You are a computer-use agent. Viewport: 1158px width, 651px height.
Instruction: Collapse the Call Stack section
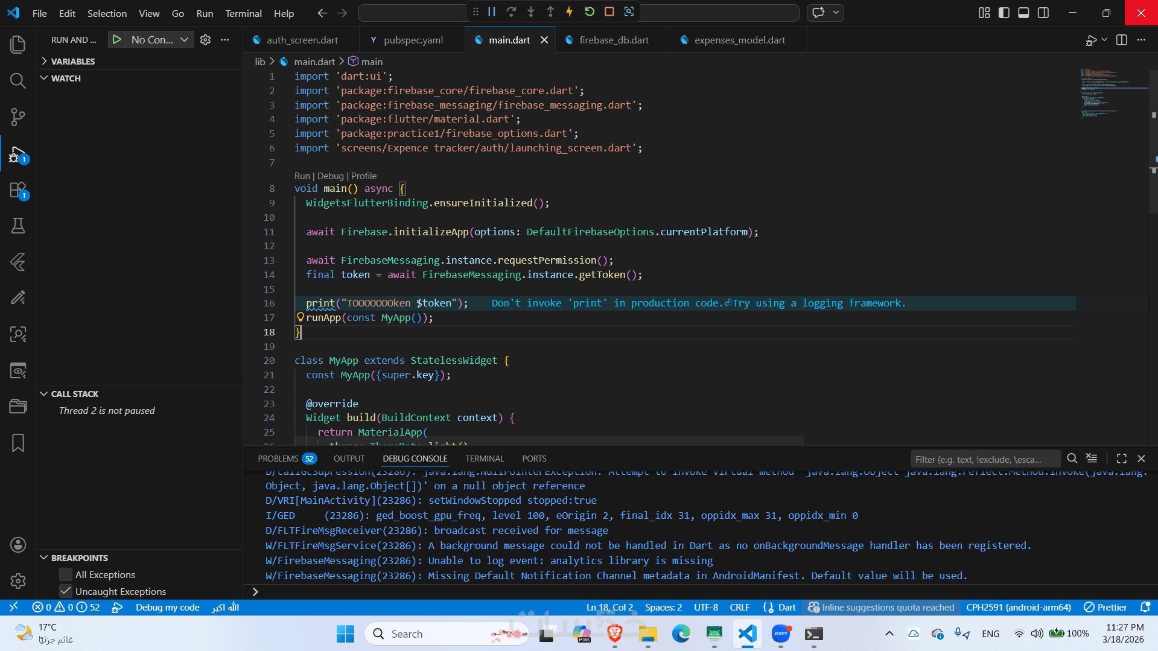74,394
